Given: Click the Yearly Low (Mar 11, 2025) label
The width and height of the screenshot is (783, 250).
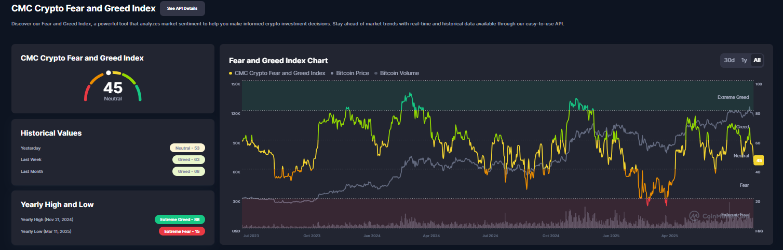Looking at the screenshot, I should [x=47, y=231].
